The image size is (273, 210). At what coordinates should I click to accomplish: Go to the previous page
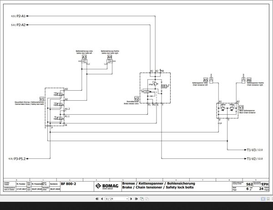tap(102, 199)
